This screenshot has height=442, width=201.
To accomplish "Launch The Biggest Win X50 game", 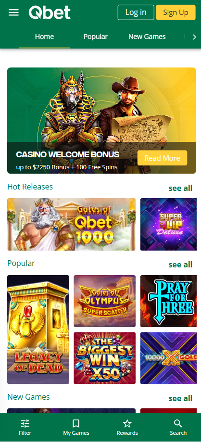I will pos(105,358).
